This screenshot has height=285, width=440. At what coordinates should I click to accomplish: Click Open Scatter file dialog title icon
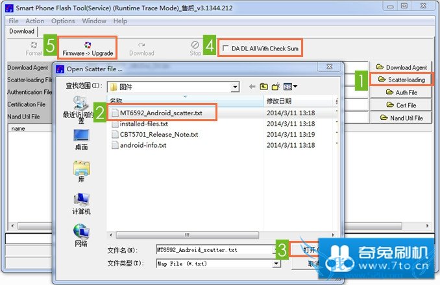tap(60, 69)
